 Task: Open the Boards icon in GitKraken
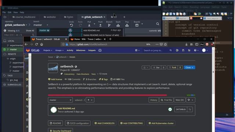pyautogui.click(x=137, y=25)
